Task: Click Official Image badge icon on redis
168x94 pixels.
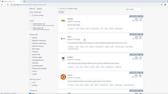Action: pos(141,91)
